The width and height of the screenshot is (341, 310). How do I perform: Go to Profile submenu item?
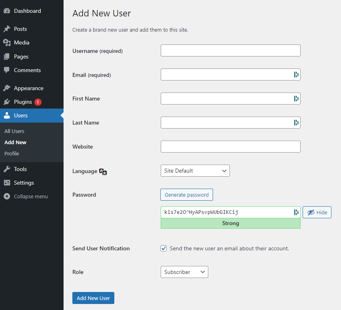12,153
